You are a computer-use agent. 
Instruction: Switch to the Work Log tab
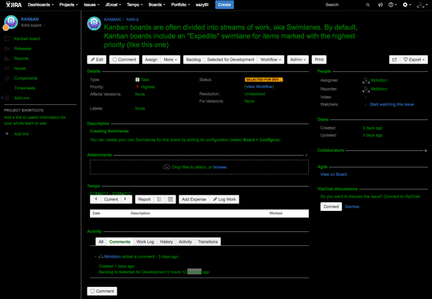pos(145,241)
